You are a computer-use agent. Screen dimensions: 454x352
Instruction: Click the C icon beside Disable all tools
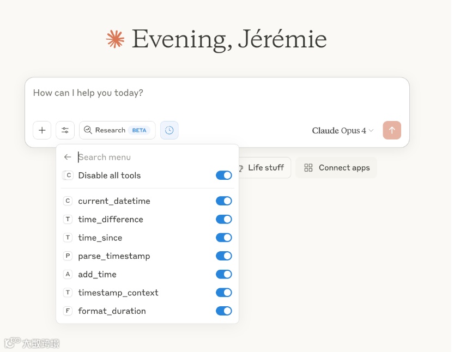click(69, 175)
